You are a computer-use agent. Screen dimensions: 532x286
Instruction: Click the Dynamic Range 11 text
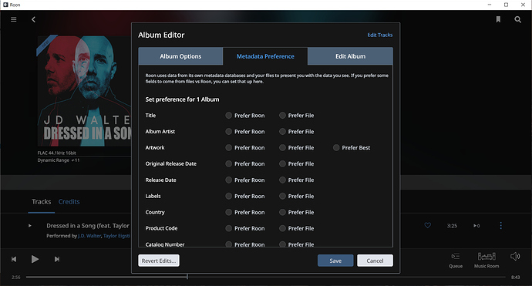coord(59,160)
